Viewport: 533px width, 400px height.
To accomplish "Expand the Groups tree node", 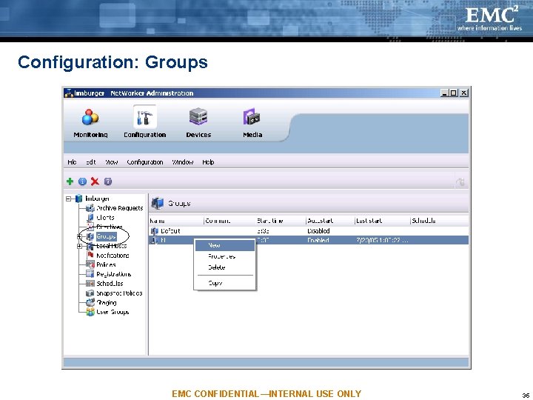I will pyautogui.click(x=79, y=237).
